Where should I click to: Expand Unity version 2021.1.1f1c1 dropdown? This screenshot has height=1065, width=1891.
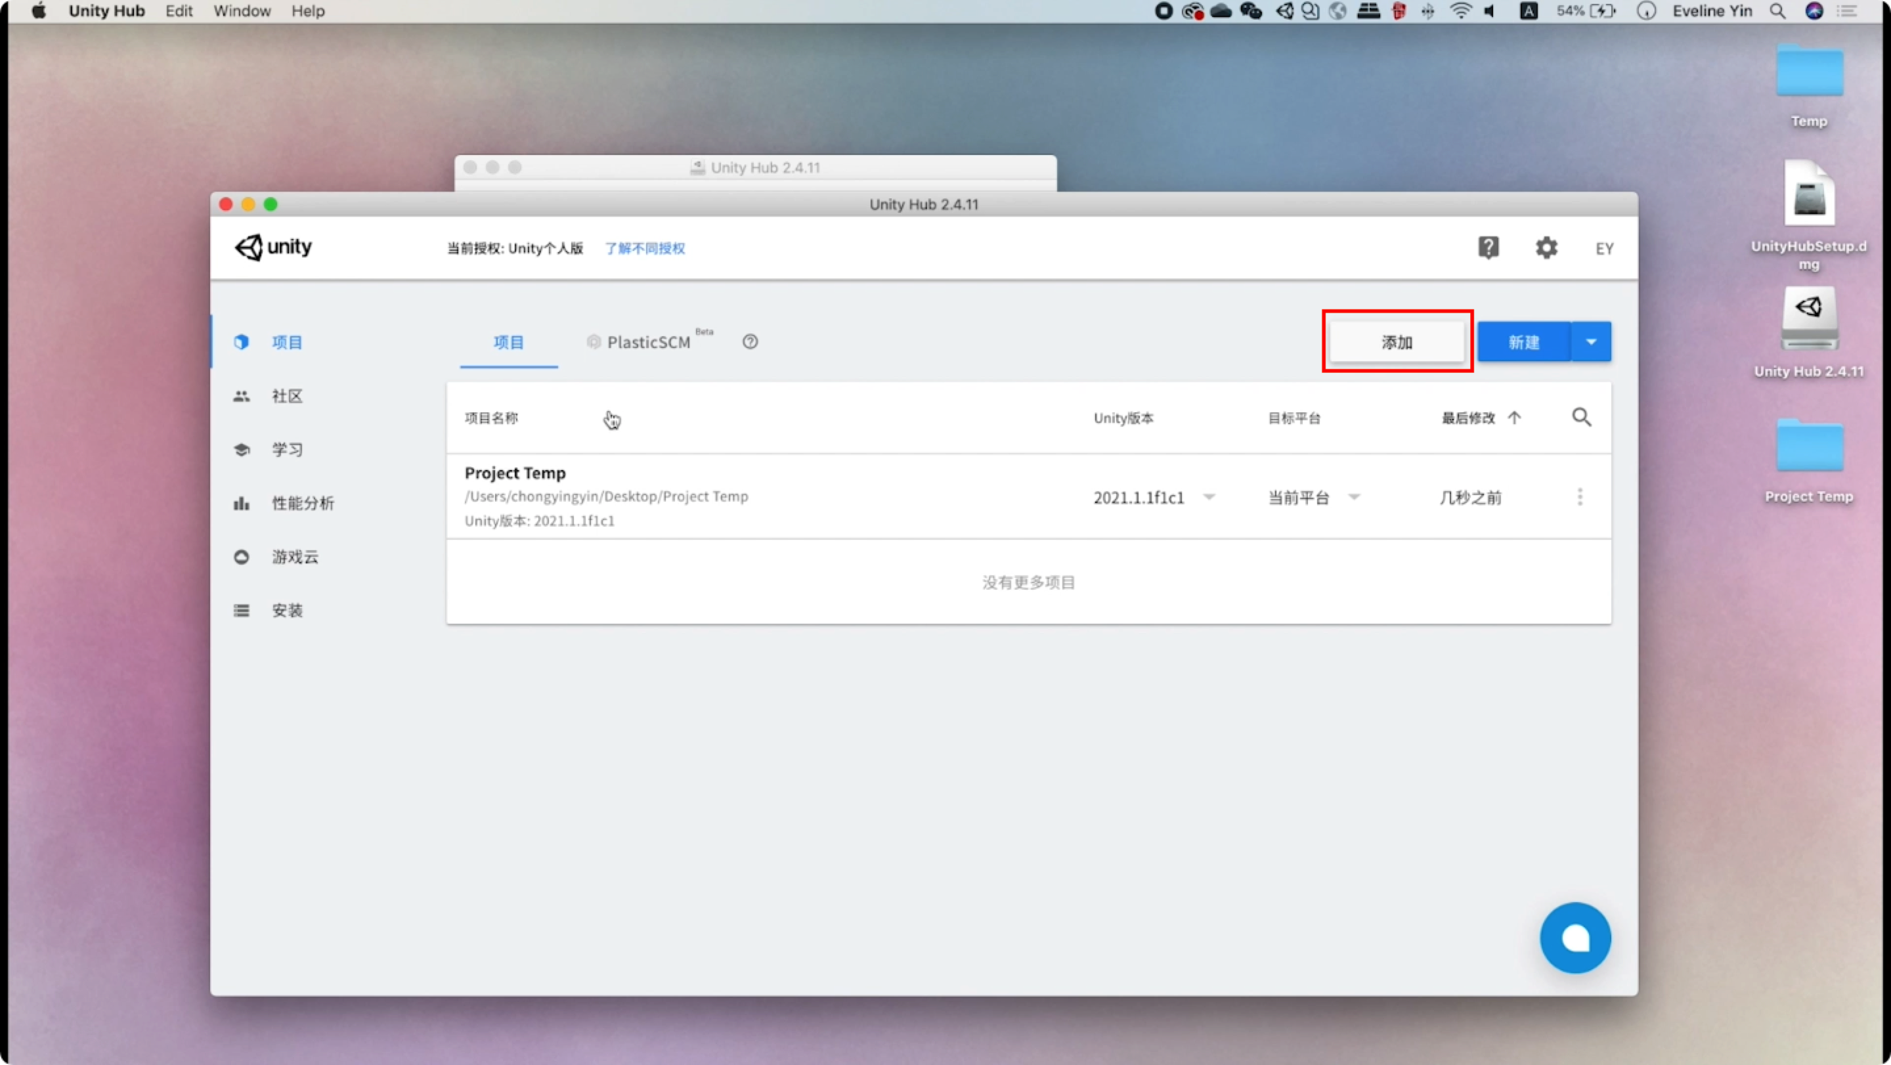[x=1209, y=497]
